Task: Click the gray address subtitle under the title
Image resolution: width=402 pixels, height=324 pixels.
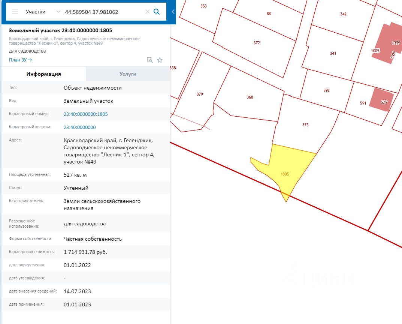Action: [74, 41]
